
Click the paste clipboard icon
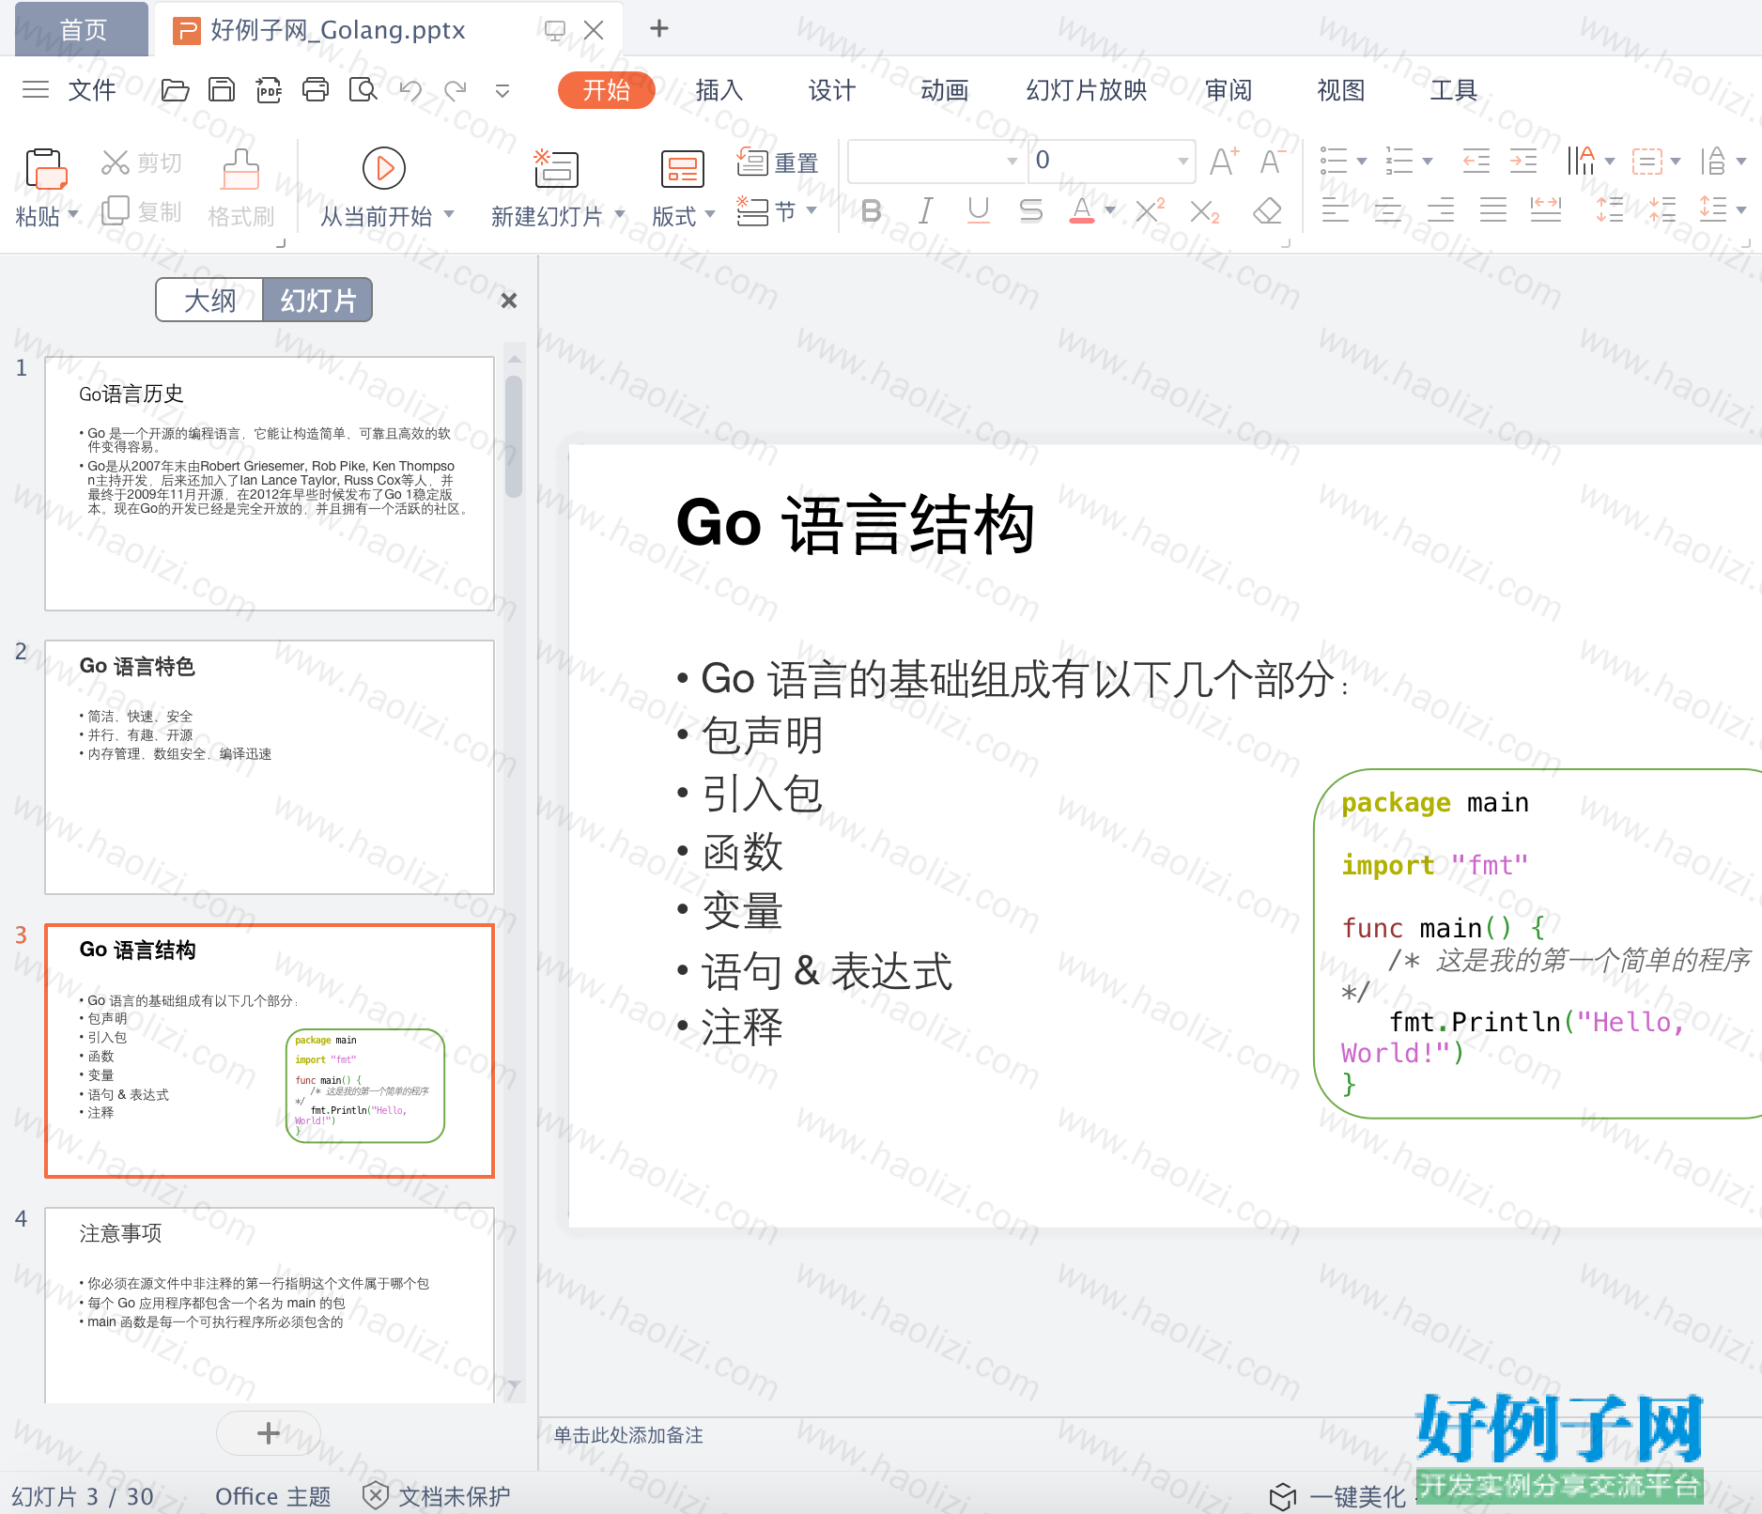(x=45, y=169)
